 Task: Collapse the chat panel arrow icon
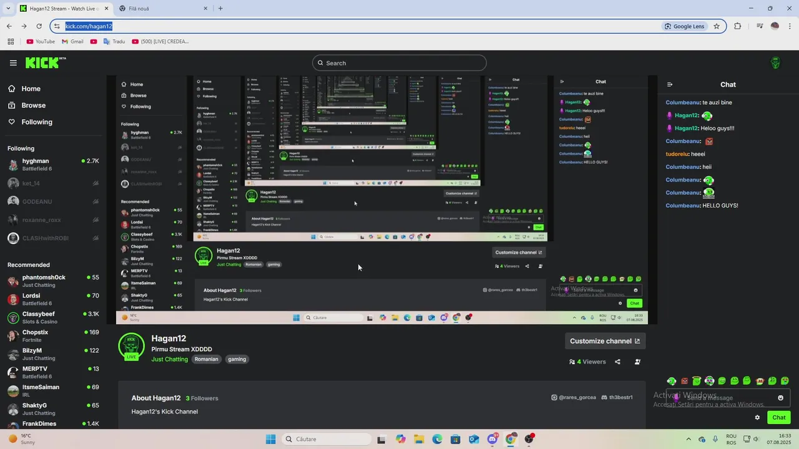(x=669, y=85)
